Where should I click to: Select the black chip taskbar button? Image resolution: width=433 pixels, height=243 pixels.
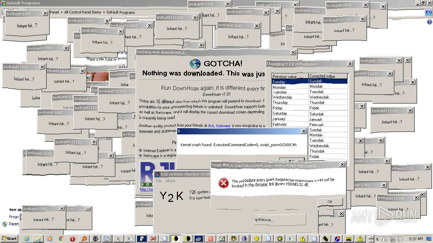(325, 239)
